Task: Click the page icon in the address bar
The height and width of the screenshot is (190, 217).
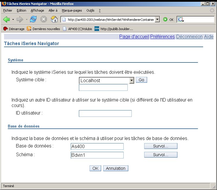Action: [64, 20]
